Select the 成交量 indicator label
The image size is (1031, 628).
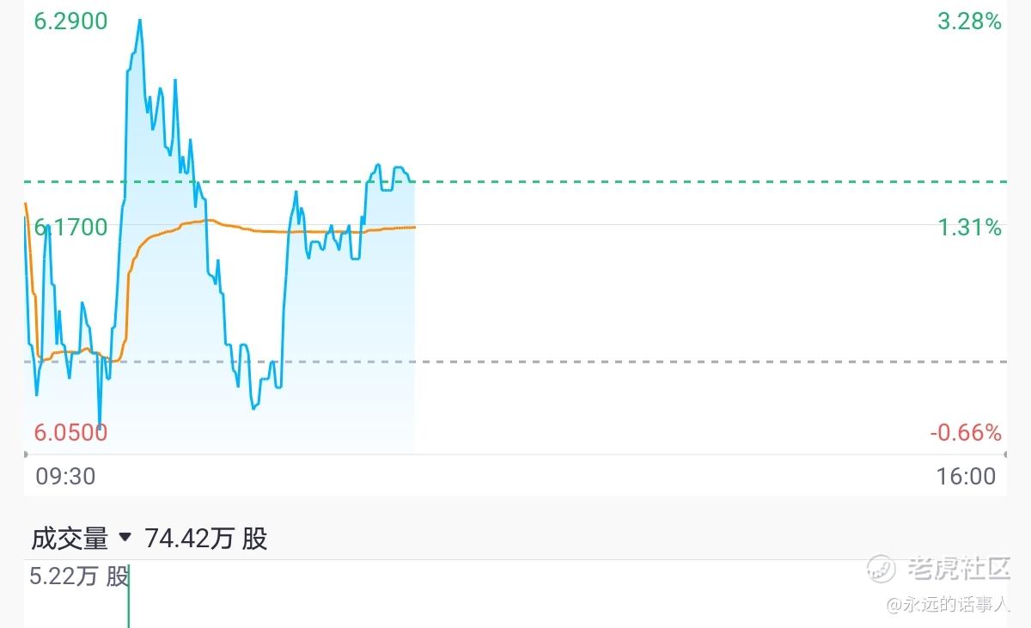pos(70,539)
